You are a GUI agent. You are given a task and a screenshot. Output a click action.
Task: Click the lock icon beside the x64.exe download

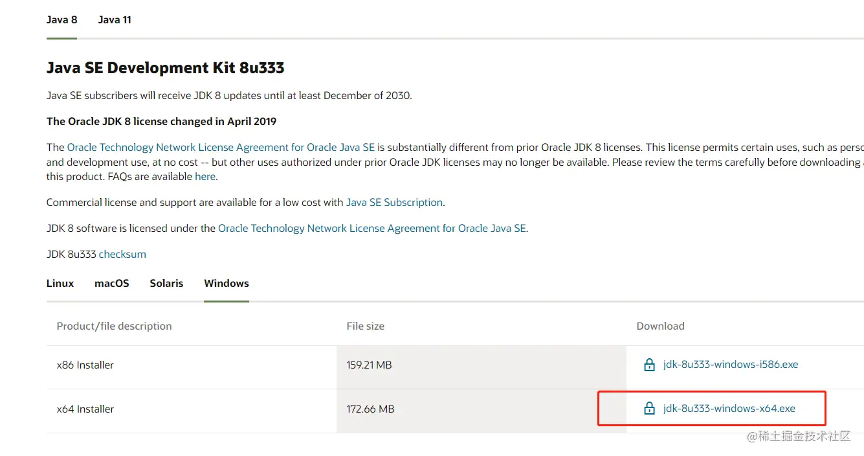coord(649,409)
